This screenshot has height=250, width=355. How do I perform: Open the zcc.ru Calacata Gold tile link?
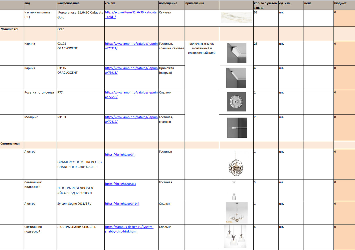click(130, 12)
